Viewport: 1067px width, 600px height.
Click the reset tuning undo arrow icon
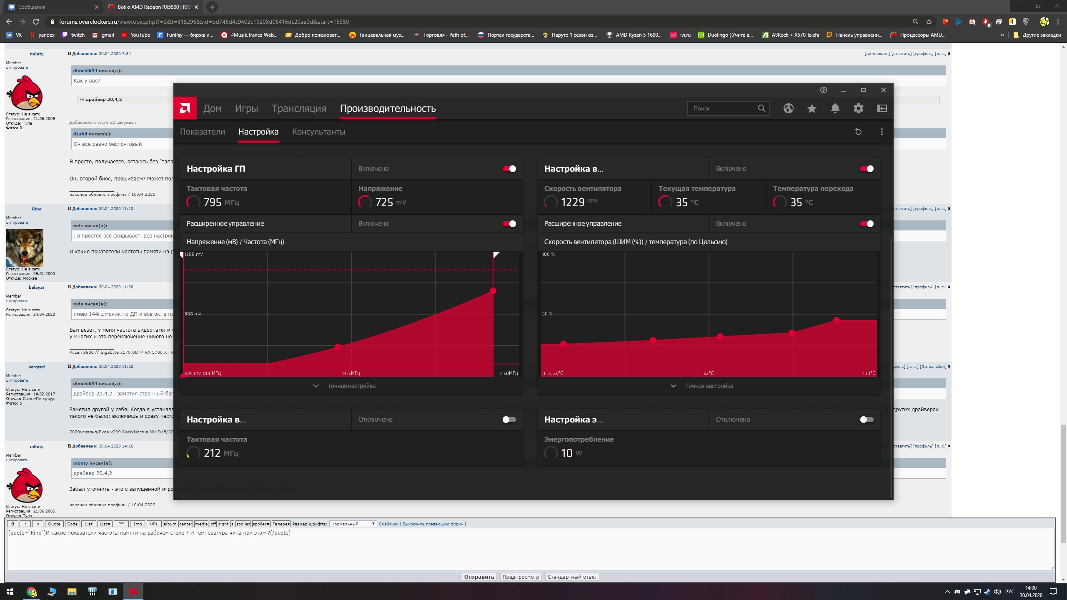click(858, 132)
